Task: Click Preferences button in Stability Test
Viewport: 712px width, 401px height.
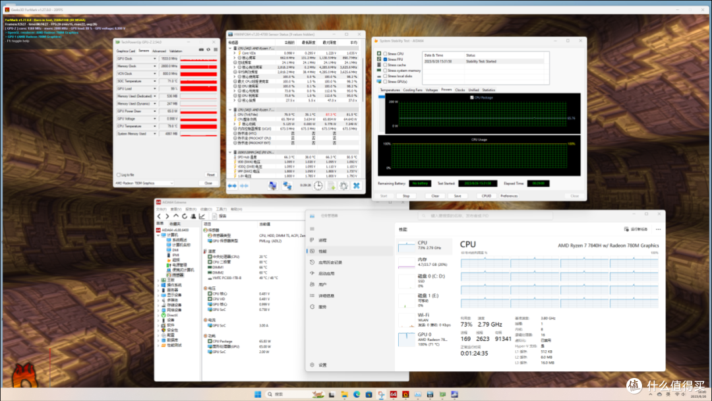Action: tap(509, 196)
